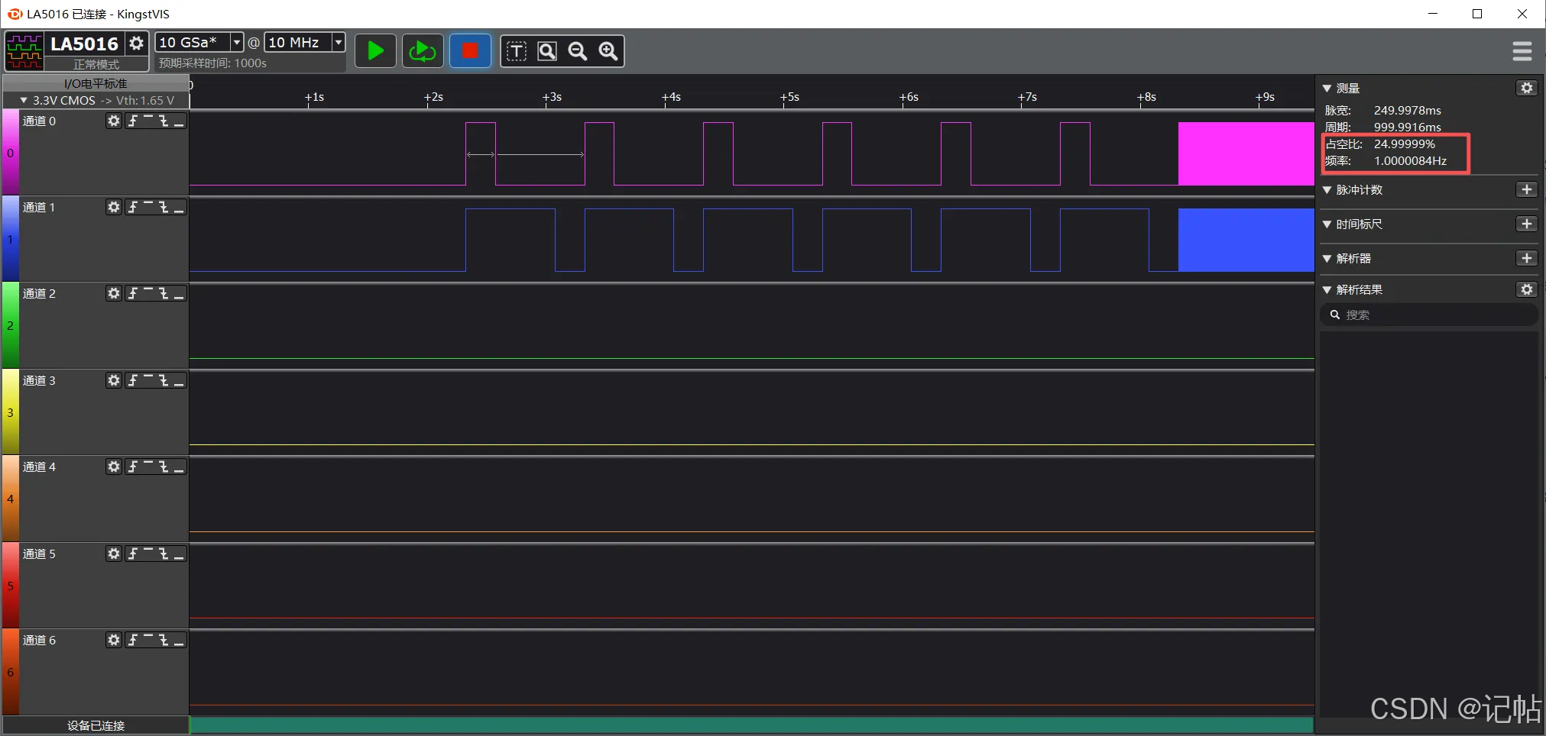Select the channel 1 blue color strip
The height and width of the screenshot is (736, 1546).
[11, 239]
